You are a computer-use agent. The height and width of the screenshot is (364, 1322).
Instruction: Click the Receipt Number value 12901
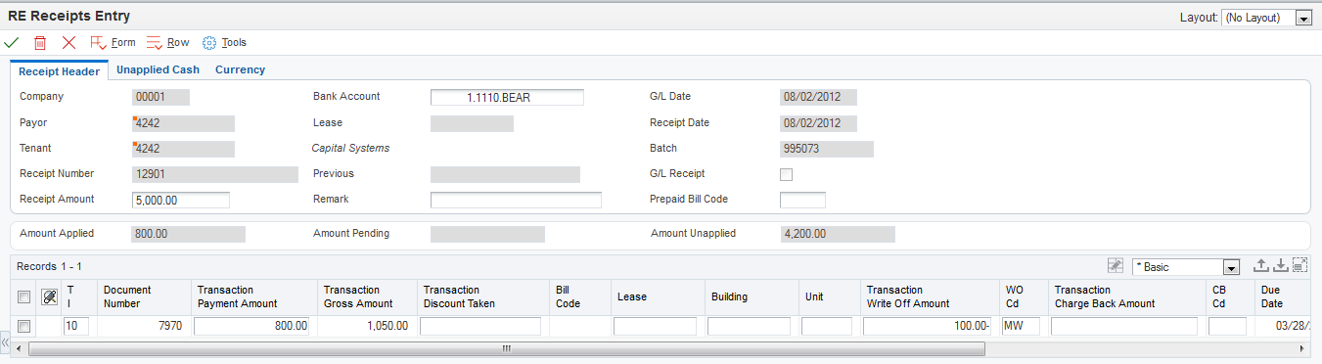pos(215,174)
